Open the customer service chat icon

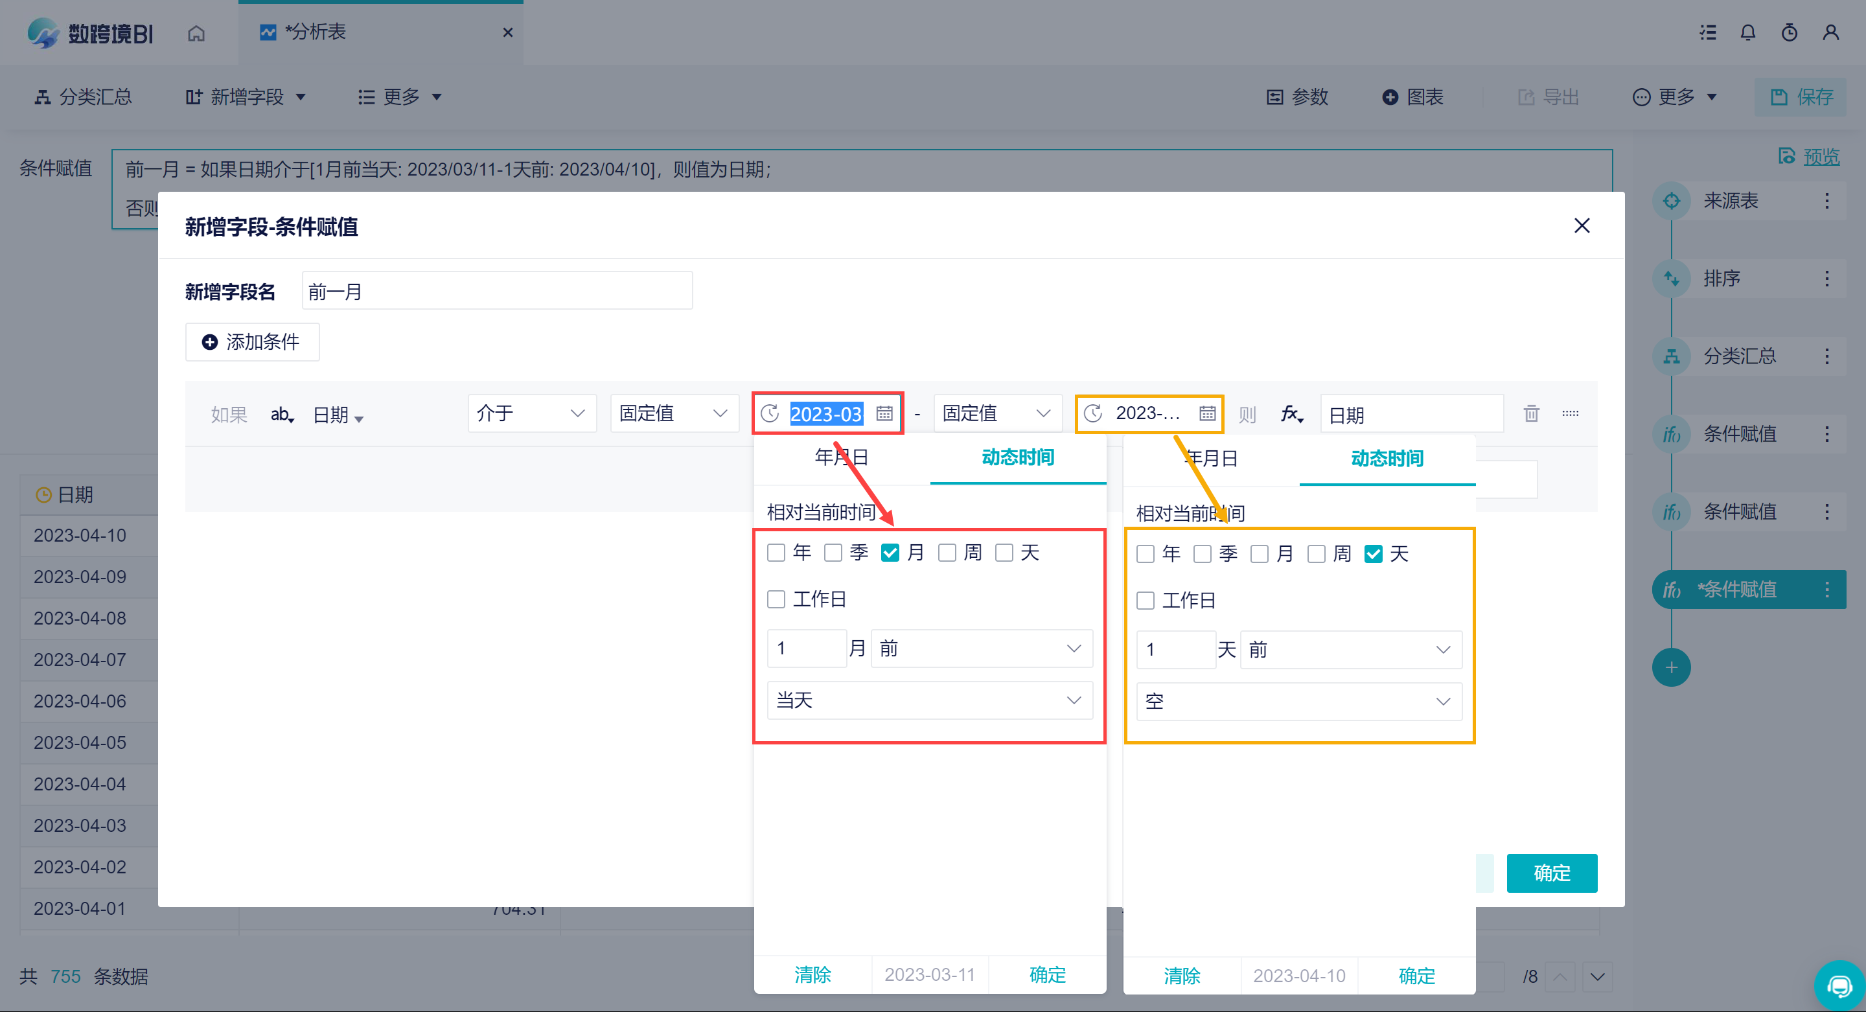click(x=1839, y=985)
